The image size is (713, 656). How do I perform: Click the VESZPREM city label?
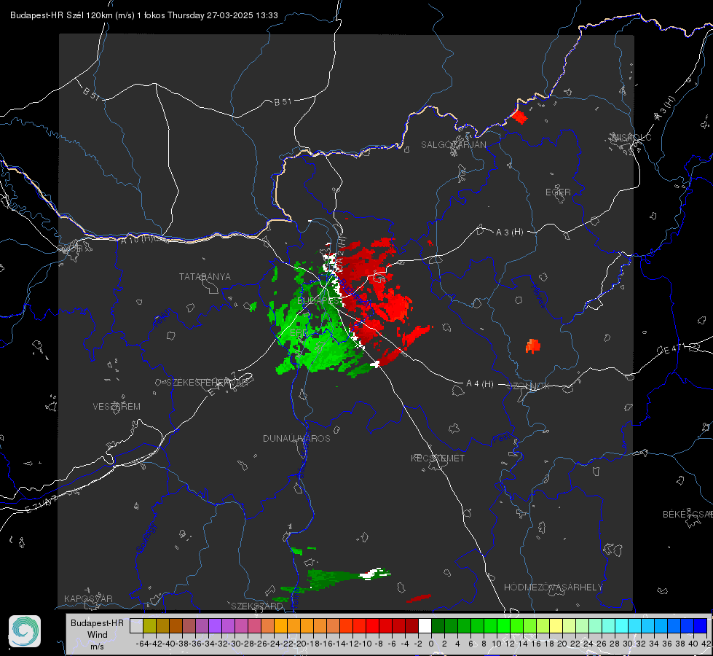[117, 407]
